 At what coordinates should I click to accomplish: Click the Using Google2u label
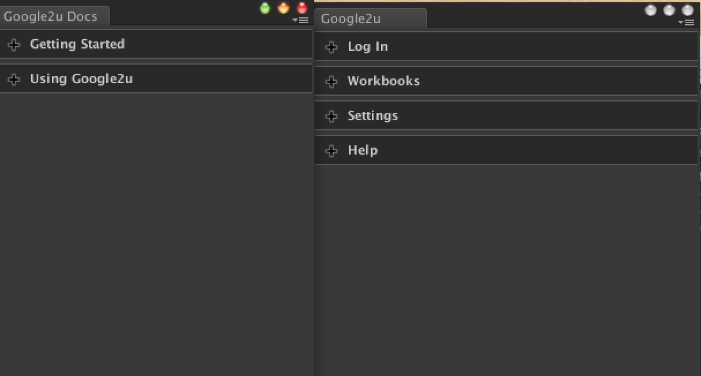click(81, 79)
